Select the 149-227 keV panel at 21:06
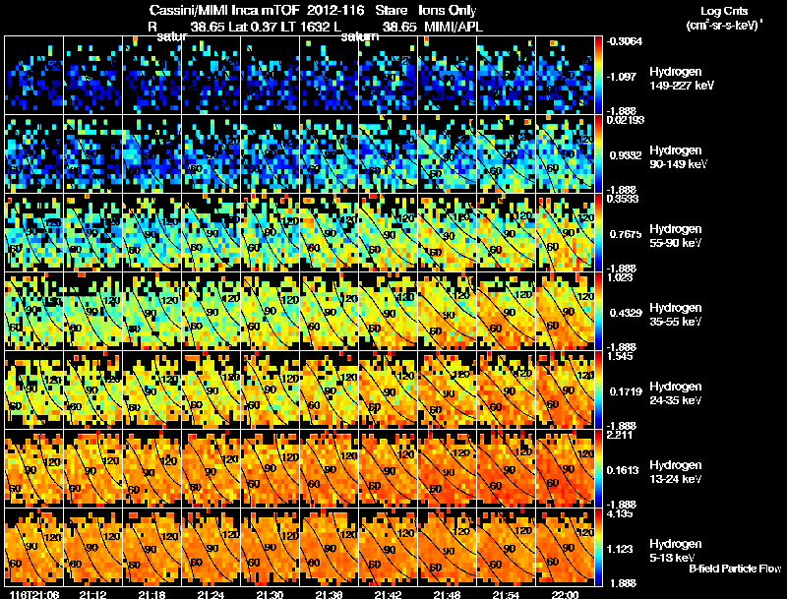Image resolution: width=787 pixels, height=599 pixels. pyautogui.click(x=34, y=76)
